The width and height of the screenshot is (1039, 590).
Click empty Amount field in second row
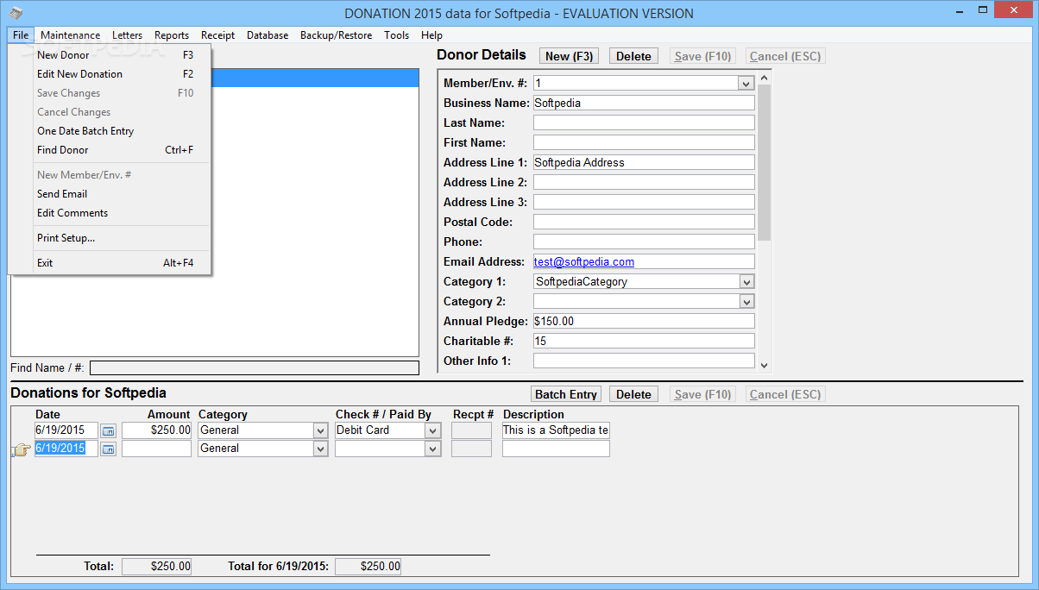[x=156, y=449]
